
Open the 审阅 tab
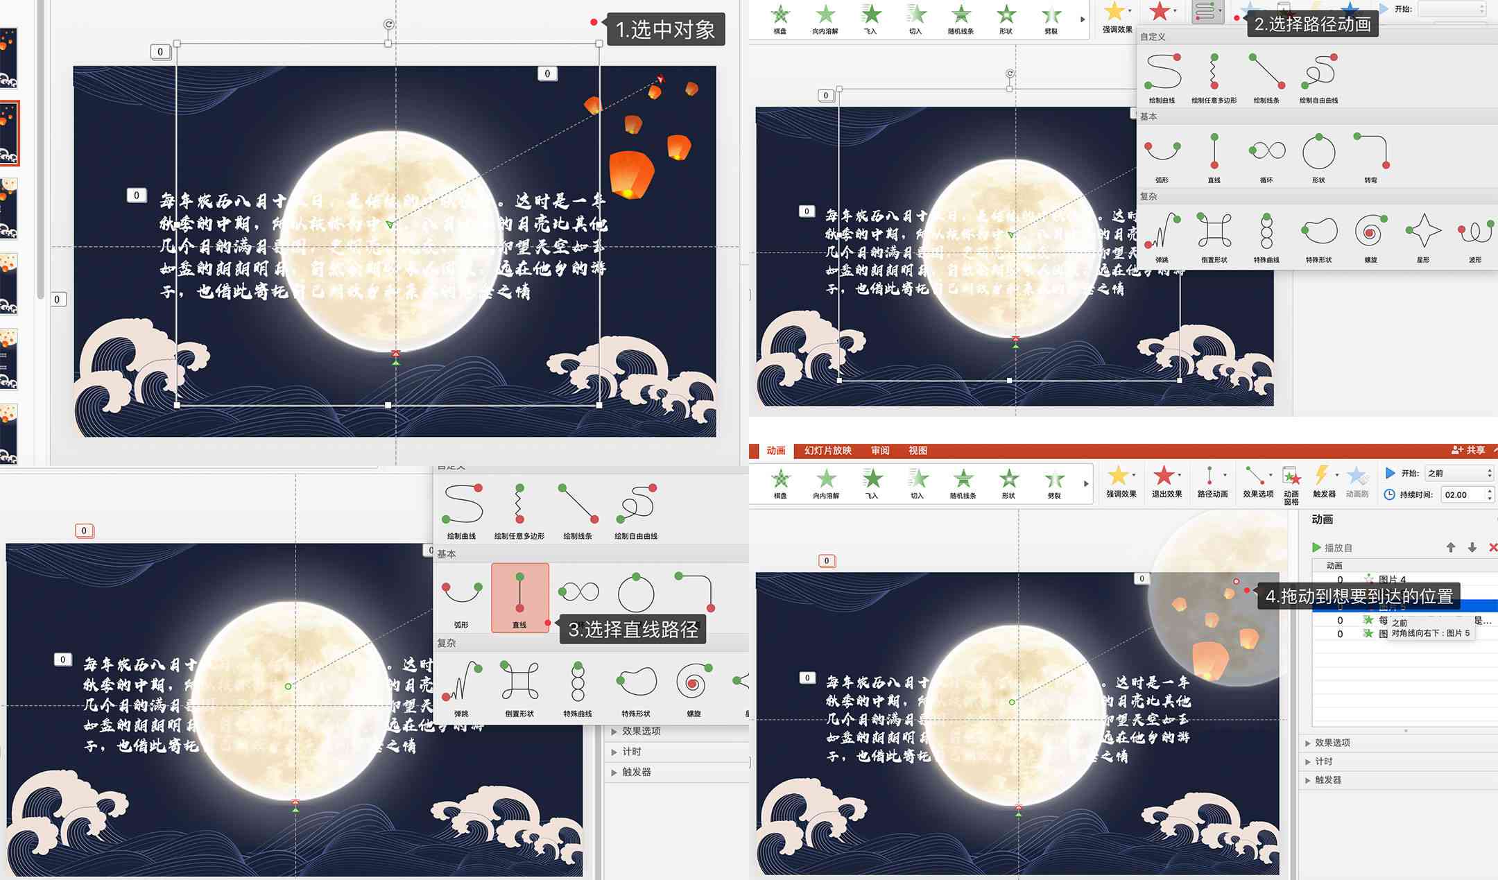pos(880,451)
